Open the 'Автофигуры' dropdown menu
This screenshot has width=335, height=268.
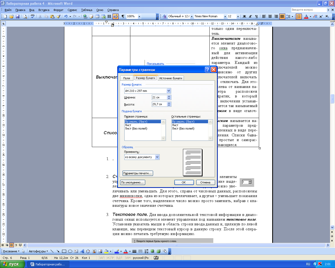(38, 251)
